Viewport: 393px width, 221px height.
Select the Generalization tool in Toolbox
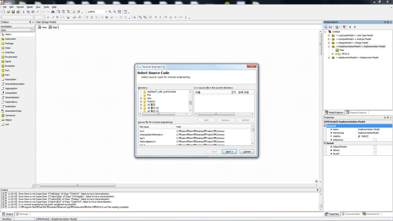pyautogui.click(x=12, y=97)
